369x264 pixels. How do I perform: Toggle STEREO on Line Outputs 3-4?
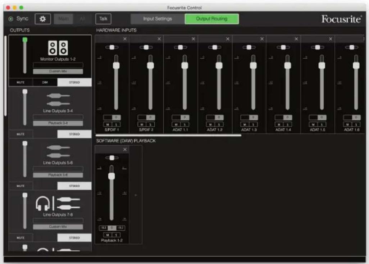click(x=74, y=134)
